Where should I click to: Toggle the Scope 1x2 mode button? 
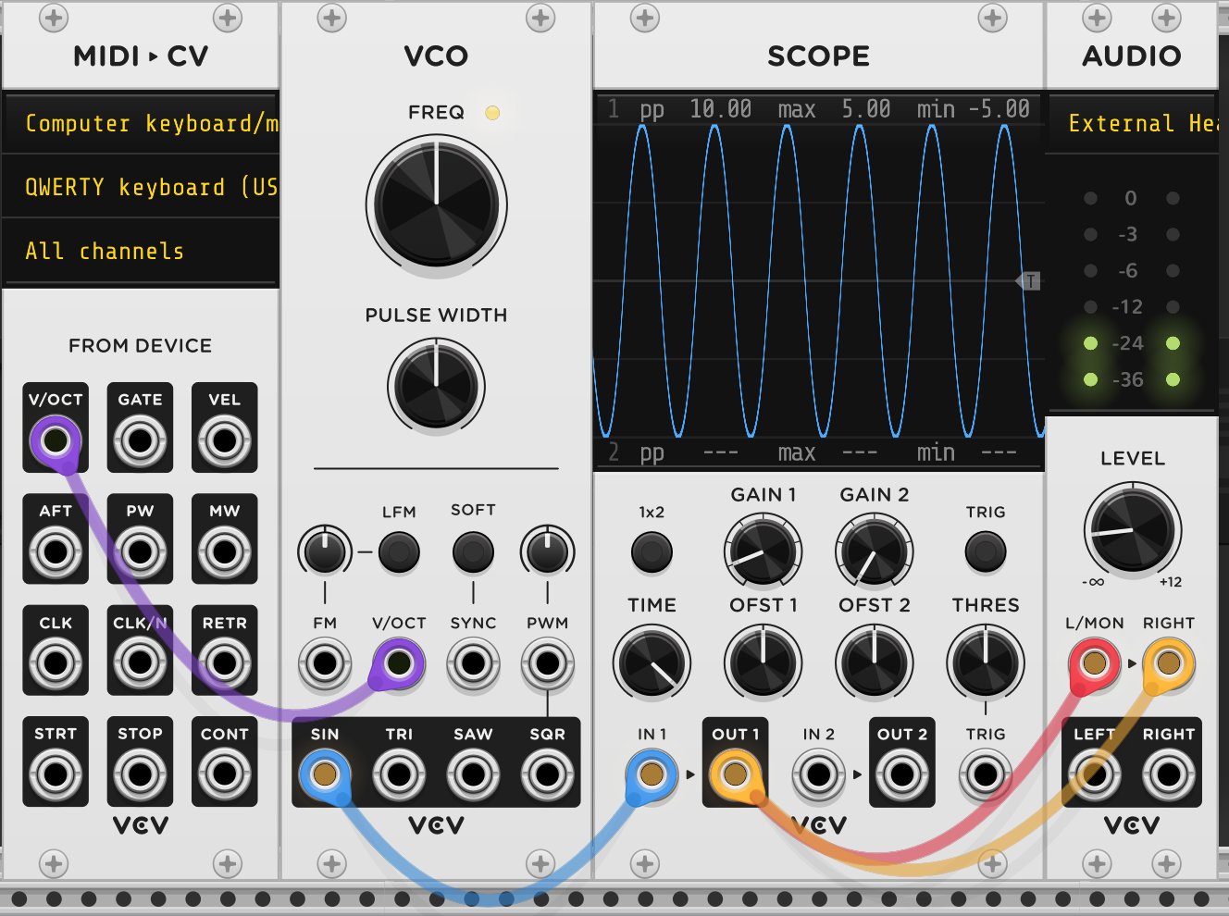click(x=652, y=552)
